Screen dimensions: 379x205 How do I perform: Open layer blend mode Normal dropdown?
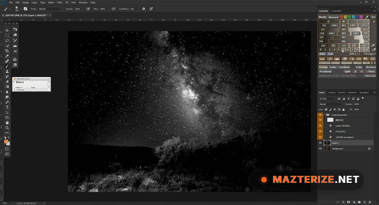pyautogui.click(x=331, y=104)
